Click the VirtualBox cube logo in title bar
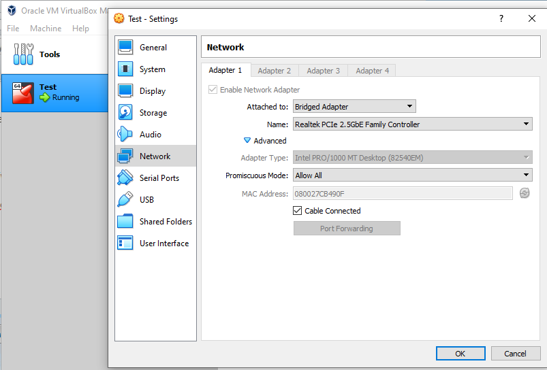This screenshot has width=547, height=370. [x=12, y=10]
